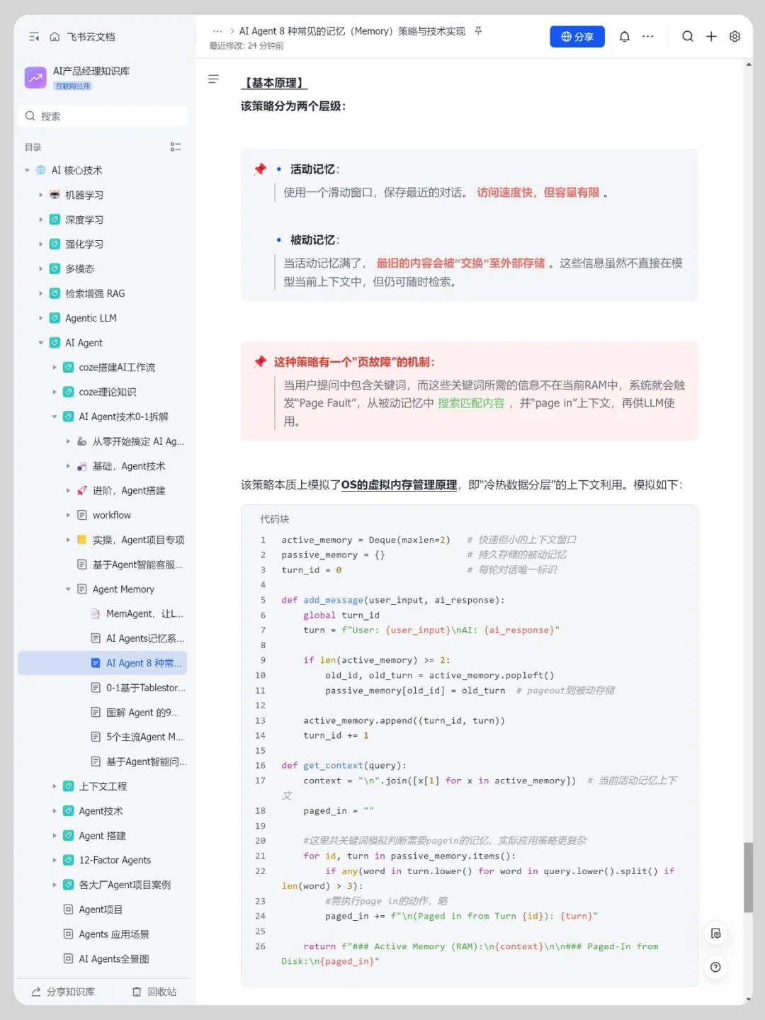Open notifications via the bell icon
The image size is (765, 1020).
[x=625, y=37]
